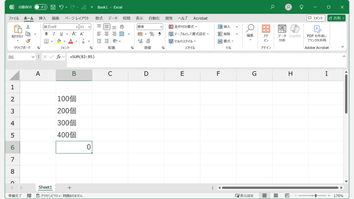Image resolution: width=354 pixels, height=199 pixels.
Task: Toggle the AutoSave switch
Action: pyautogui.click(x=41, y=7)
